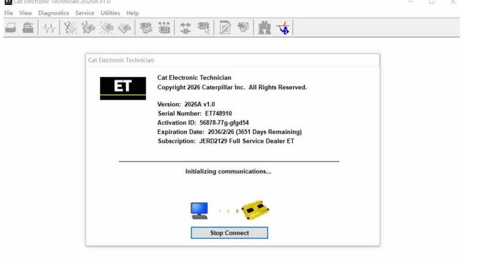
Task: Click the black ET logo image
Action: [x=123, y=88]
